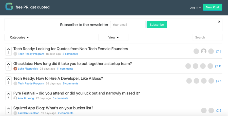Focus the Your email input field

point(128,25)
